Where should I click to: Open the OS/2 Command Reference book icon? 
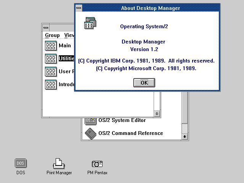tap(91, 133)
